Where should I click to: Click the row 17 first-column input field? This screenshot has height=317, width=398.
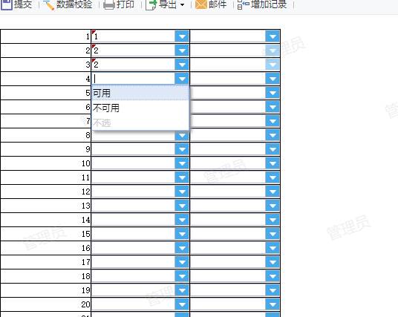coord(133,262)
